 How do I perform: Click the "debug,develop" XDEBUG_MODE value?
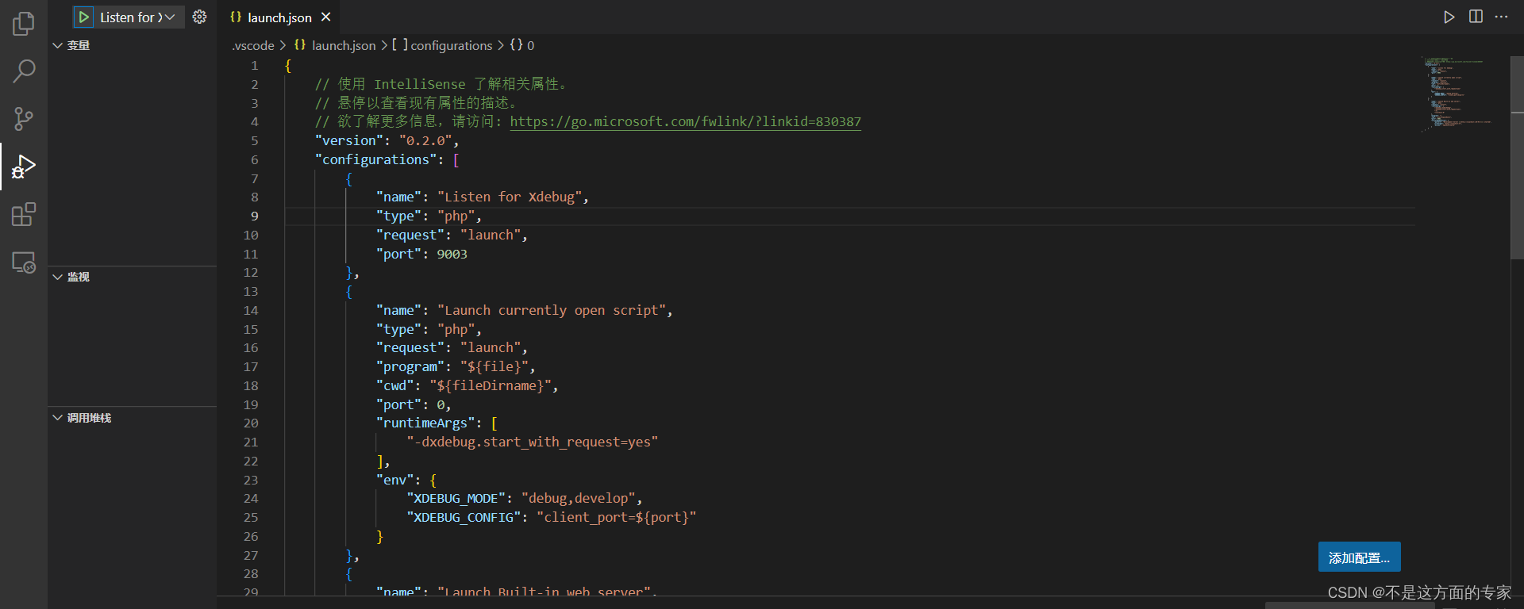579,498
